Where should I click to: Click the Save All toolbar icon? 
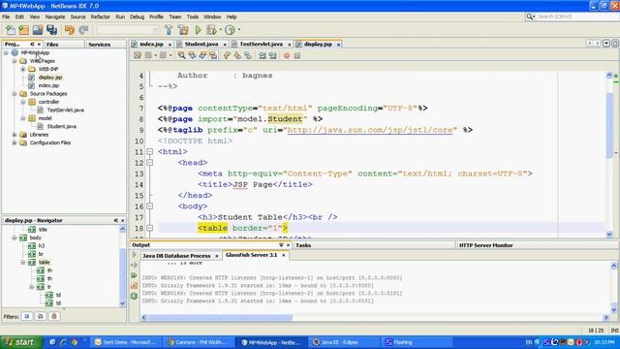click(x=51, y=30)
